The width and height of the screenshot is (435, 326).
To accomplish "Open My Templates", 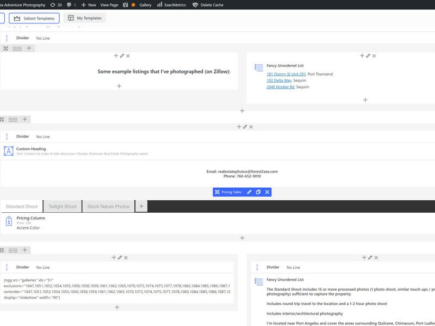I will tap(84, 18).
